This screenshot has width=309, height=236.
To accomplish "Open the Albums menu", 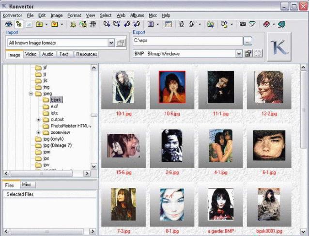I will [x=137, y=16].
